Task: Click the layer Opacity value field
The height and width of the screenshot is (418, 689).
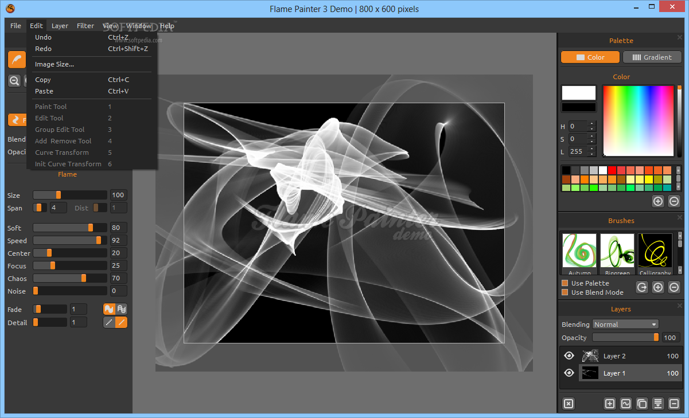Action: (671, 338)
